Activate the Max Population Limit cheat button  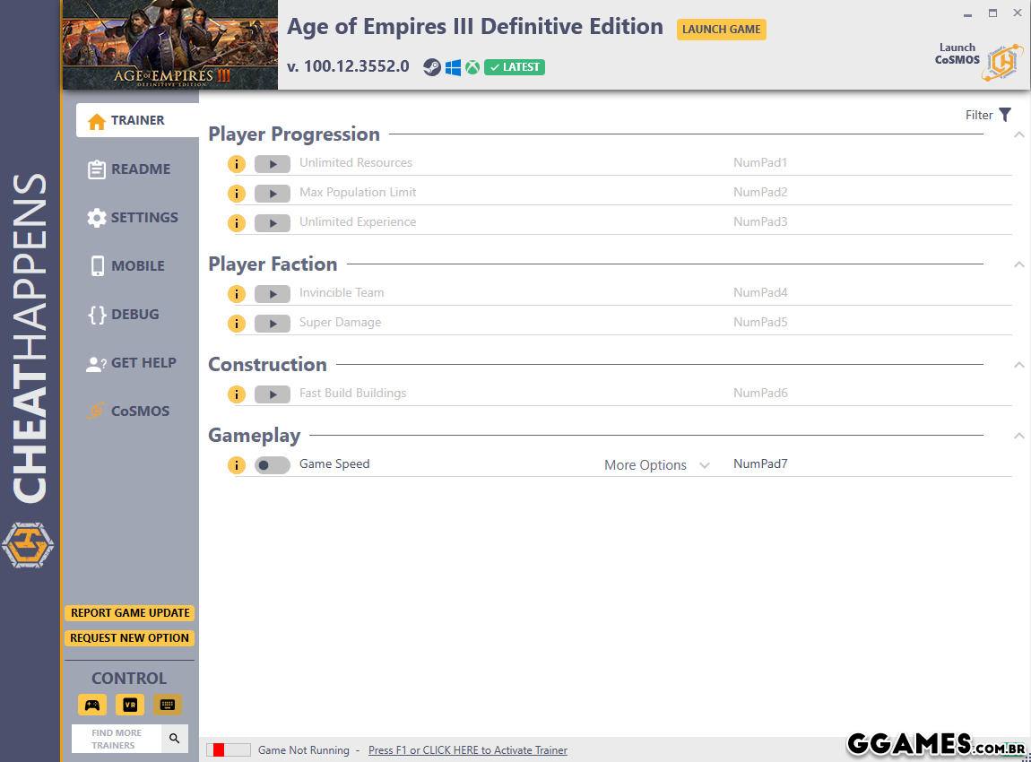click(x=272, y=194)
